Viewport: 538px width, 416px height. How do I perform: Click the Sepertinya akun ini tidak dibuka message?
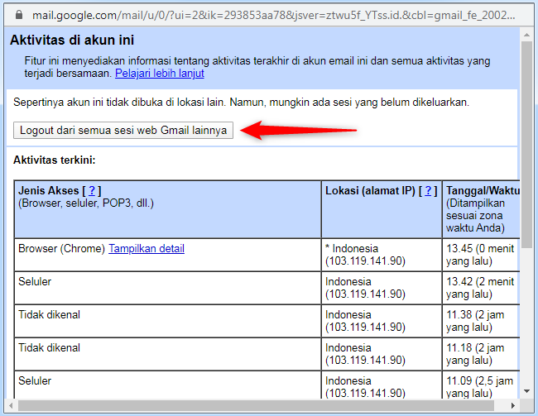(x=241, y=103)
